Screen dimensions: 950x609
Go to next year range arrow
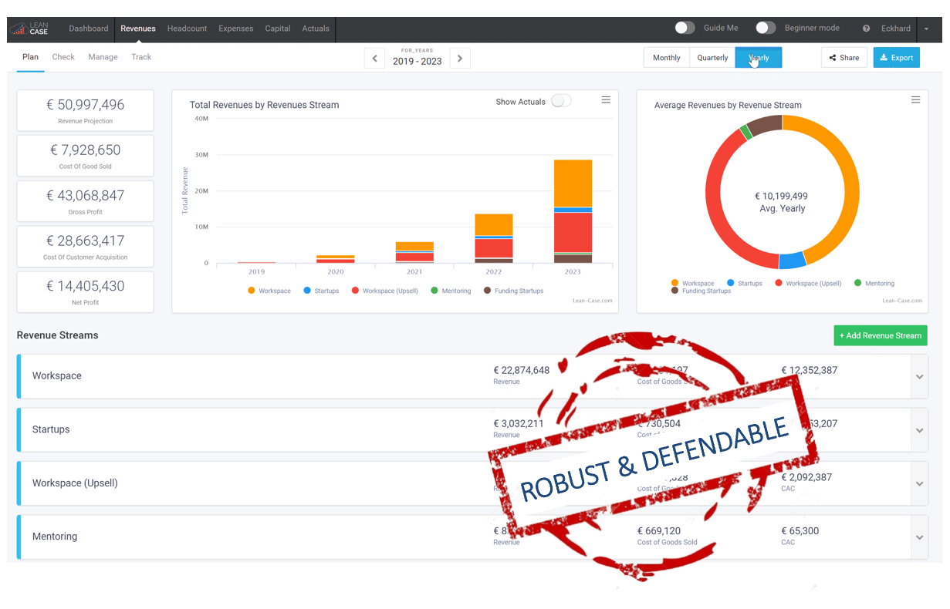[x=460, y=59]
